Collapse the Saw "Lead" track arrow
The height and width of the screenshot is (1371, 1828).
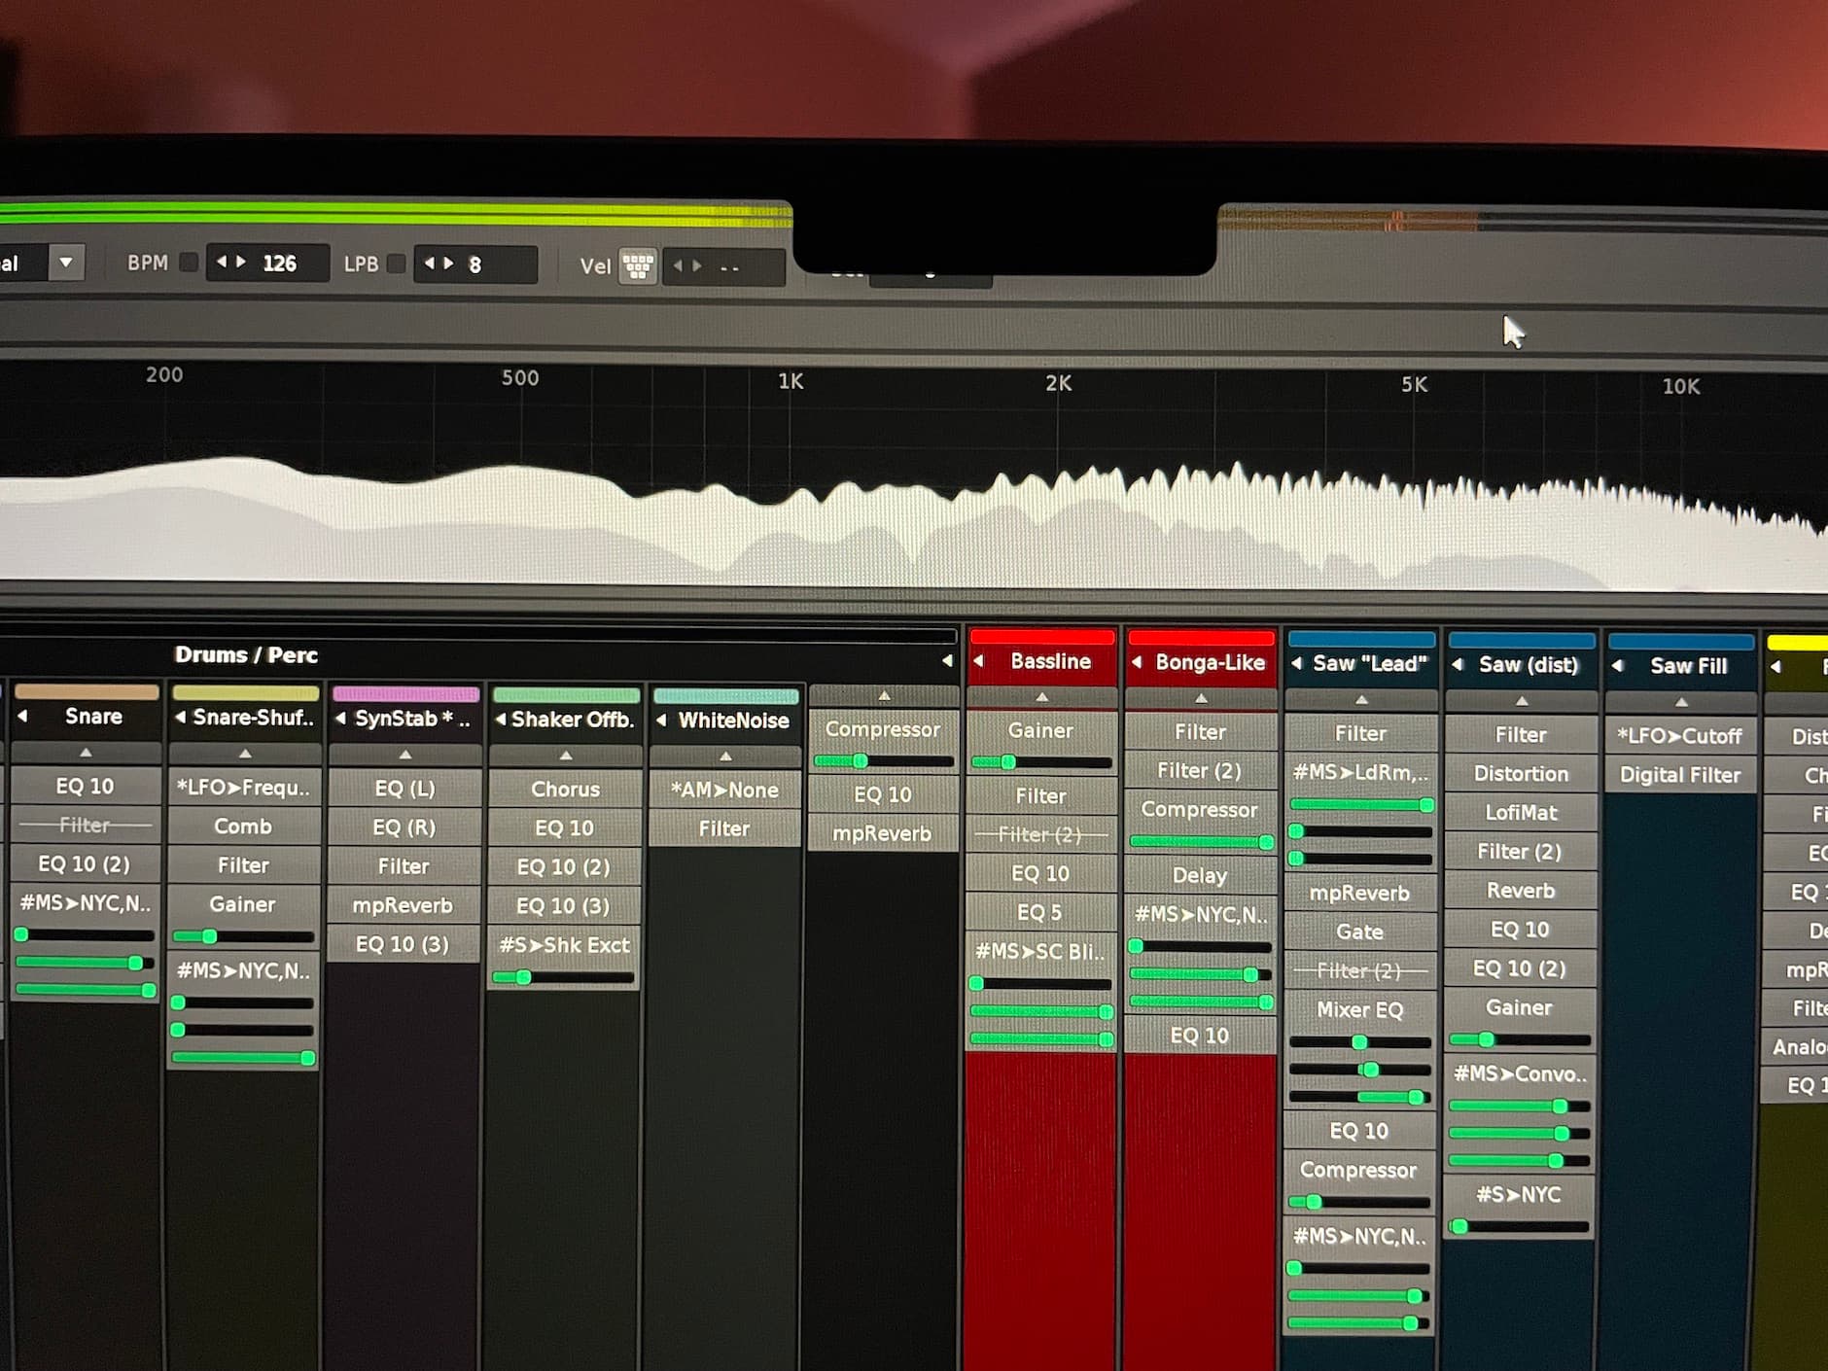click(1297, 664)
